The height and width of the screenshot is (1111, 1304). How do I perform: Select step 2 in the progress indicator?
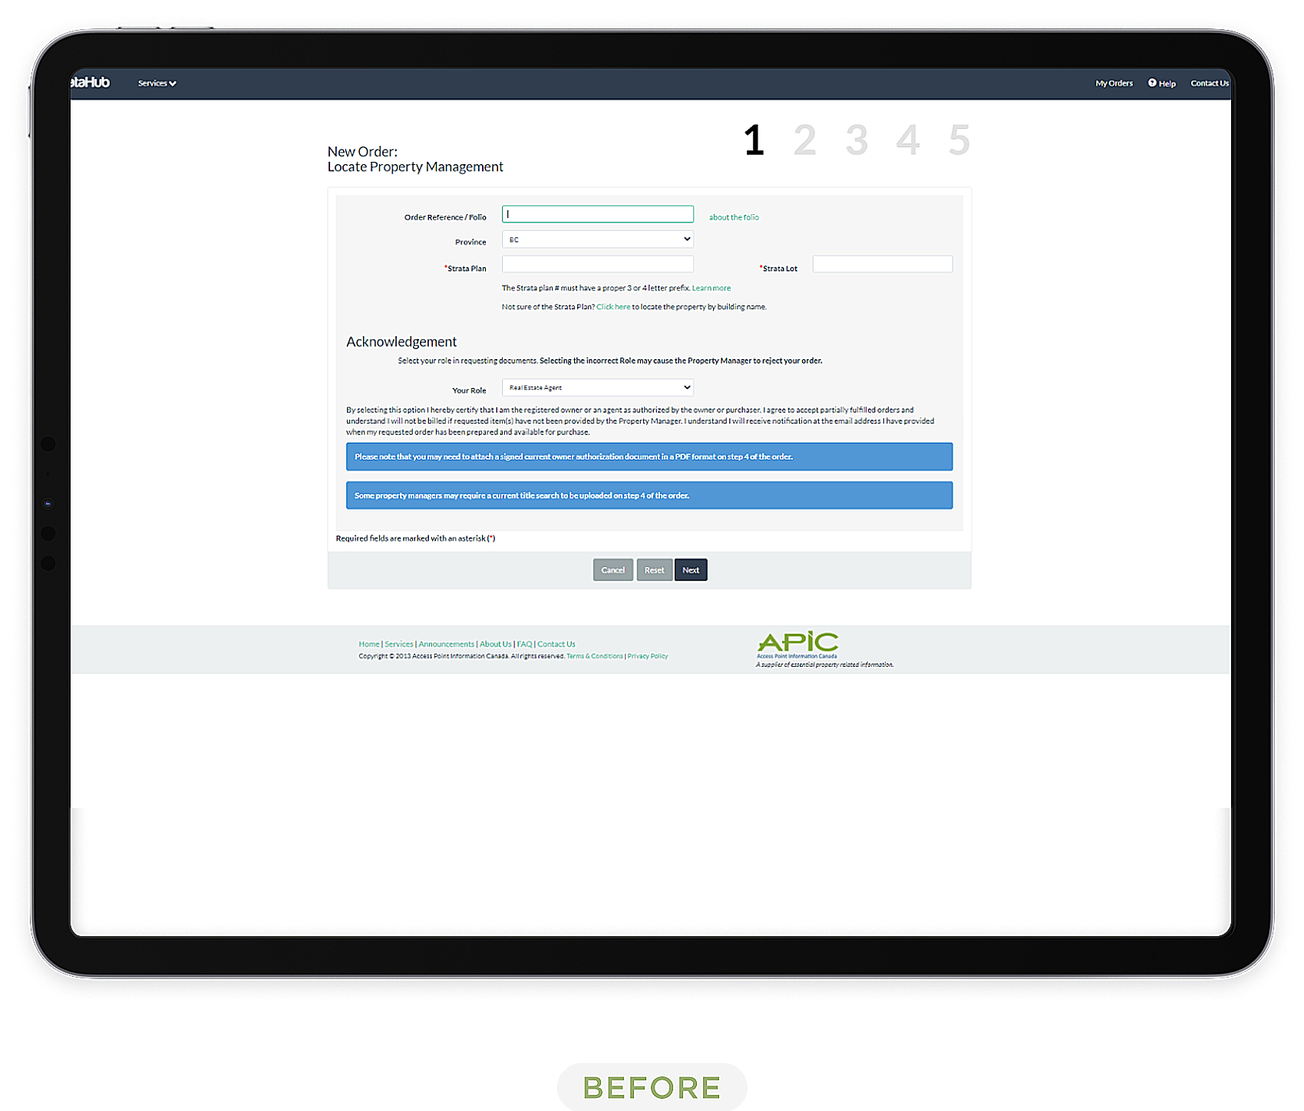[x=804, y=140]
